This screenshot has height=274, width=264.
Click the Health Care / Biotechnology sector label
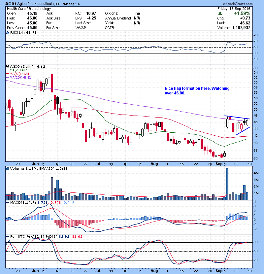tap(29, 9)
